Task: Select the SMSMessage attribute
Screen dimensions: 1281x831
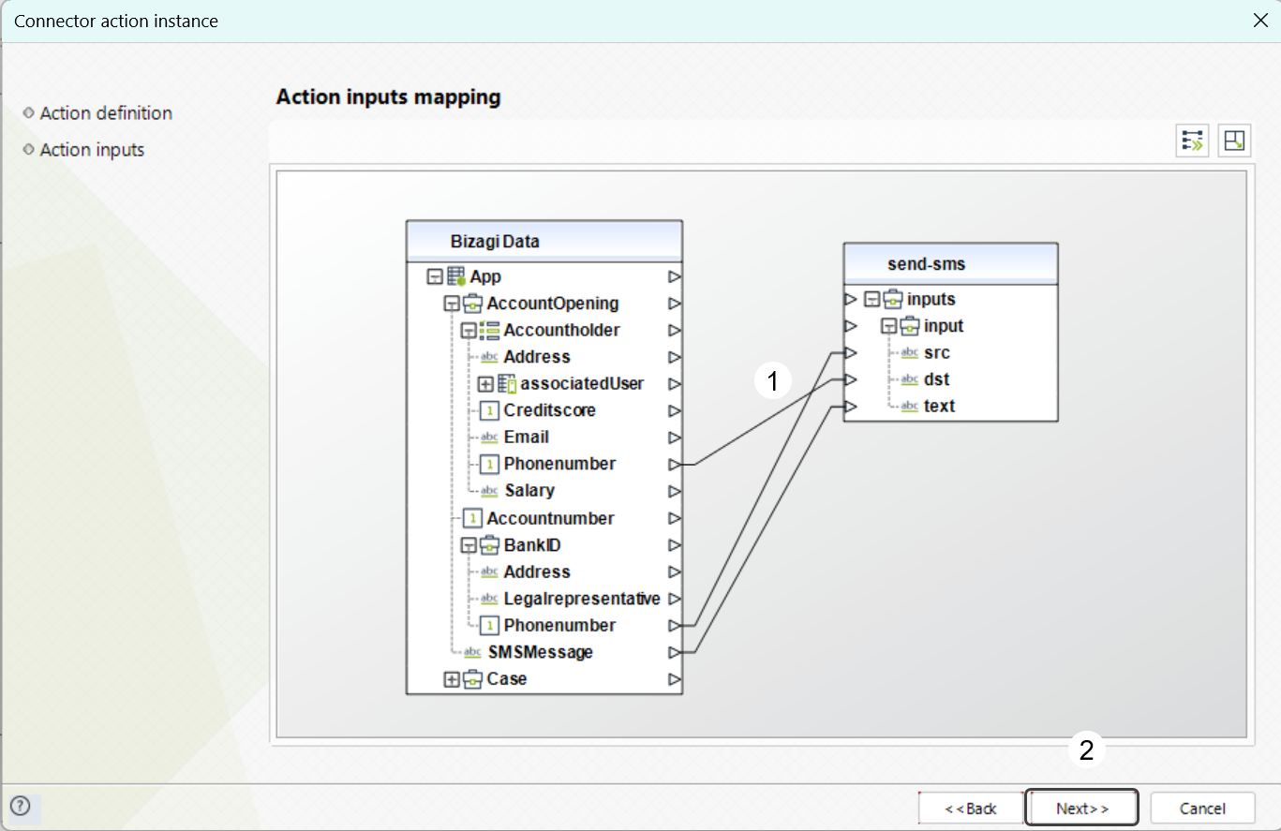Action: (x=541, y=652)
